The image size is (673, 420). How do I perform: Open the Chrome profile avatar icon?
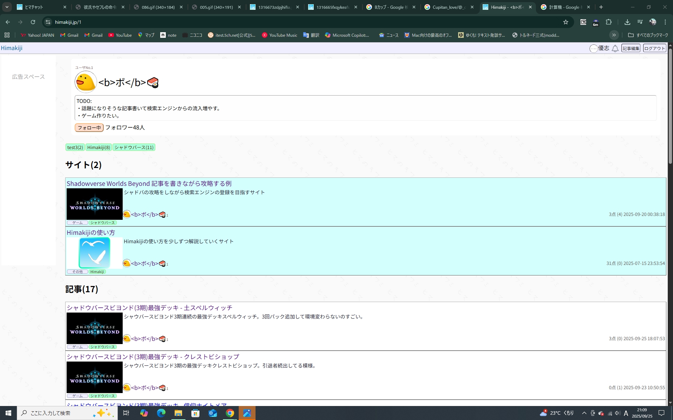point(653,22)
